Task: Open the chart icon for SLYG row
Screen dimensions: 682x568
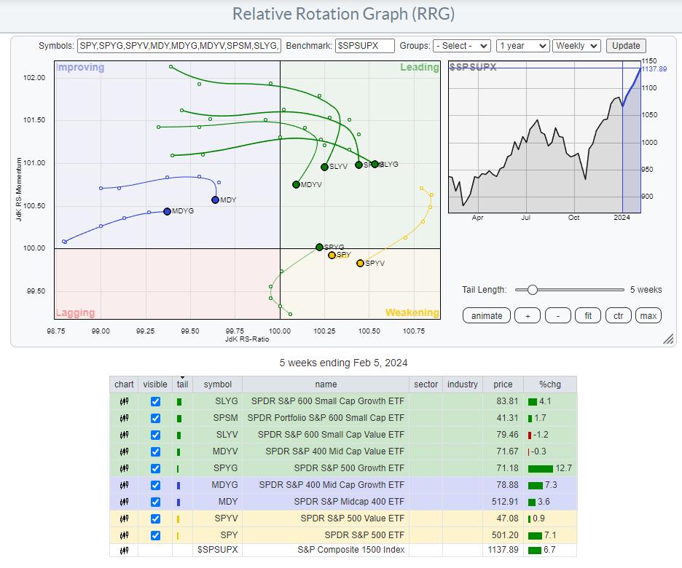Action: (x=124, y=401)
